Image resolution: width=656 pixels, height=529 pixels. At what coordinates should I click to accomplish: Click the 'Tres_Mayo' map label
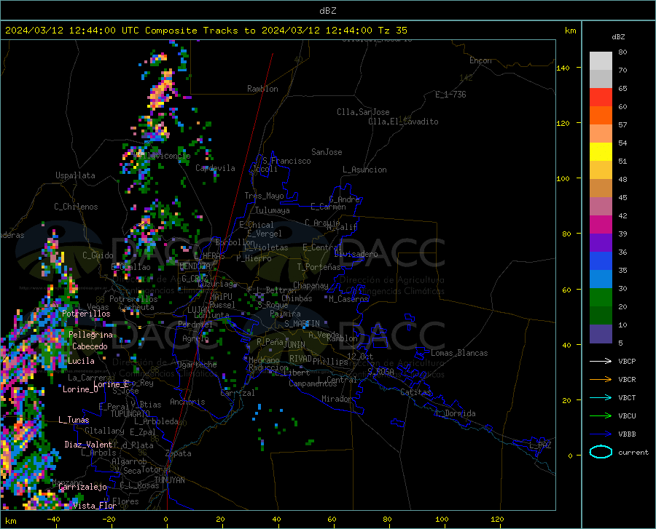(x=264, y=196)
